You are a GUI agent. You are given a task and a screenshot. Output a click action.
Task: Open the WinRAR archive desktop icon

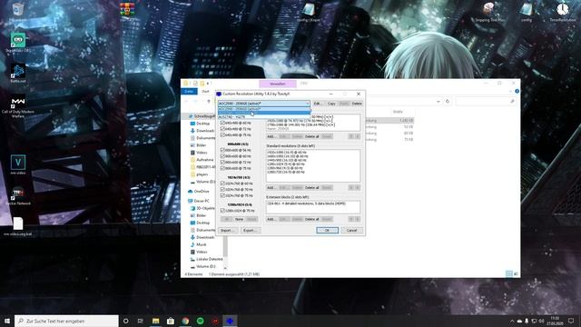pos(127,10)
